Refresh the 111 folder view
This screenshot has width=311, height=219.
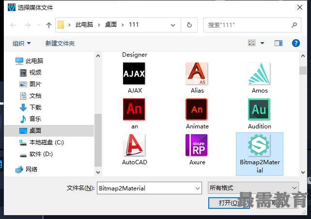coord(189,25)
